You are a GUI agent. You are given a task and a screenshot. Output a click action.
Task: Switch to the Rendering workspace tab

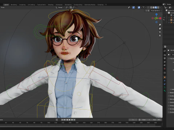tap(68, 5)
